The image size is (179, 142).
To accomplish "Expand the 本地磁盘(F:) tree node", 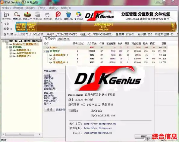I will click(11, 56).
